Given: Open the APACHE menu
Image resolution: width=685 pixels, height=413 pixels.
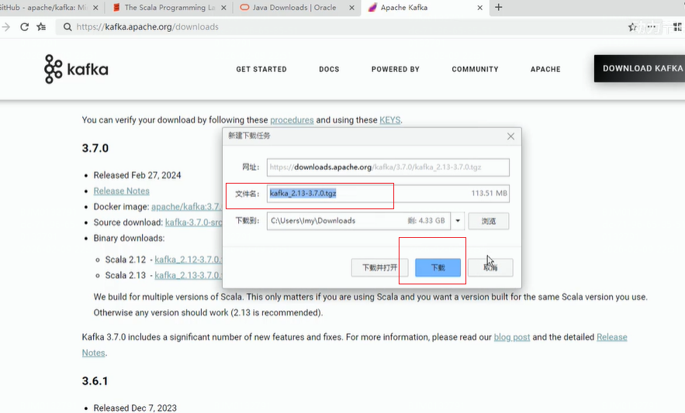Looking at the screenshot, I should pos(545,70).
